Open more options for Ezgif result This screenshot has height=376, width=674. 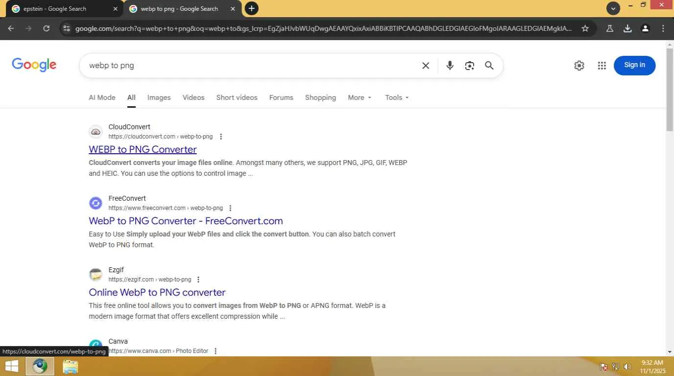(x=198, y=280)
